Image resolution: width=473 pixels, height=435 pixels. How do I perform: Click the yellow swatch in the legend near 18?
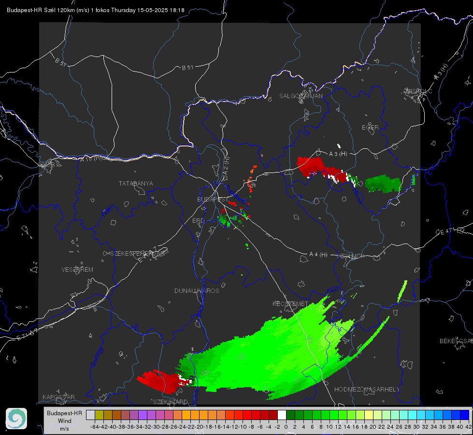369,415
